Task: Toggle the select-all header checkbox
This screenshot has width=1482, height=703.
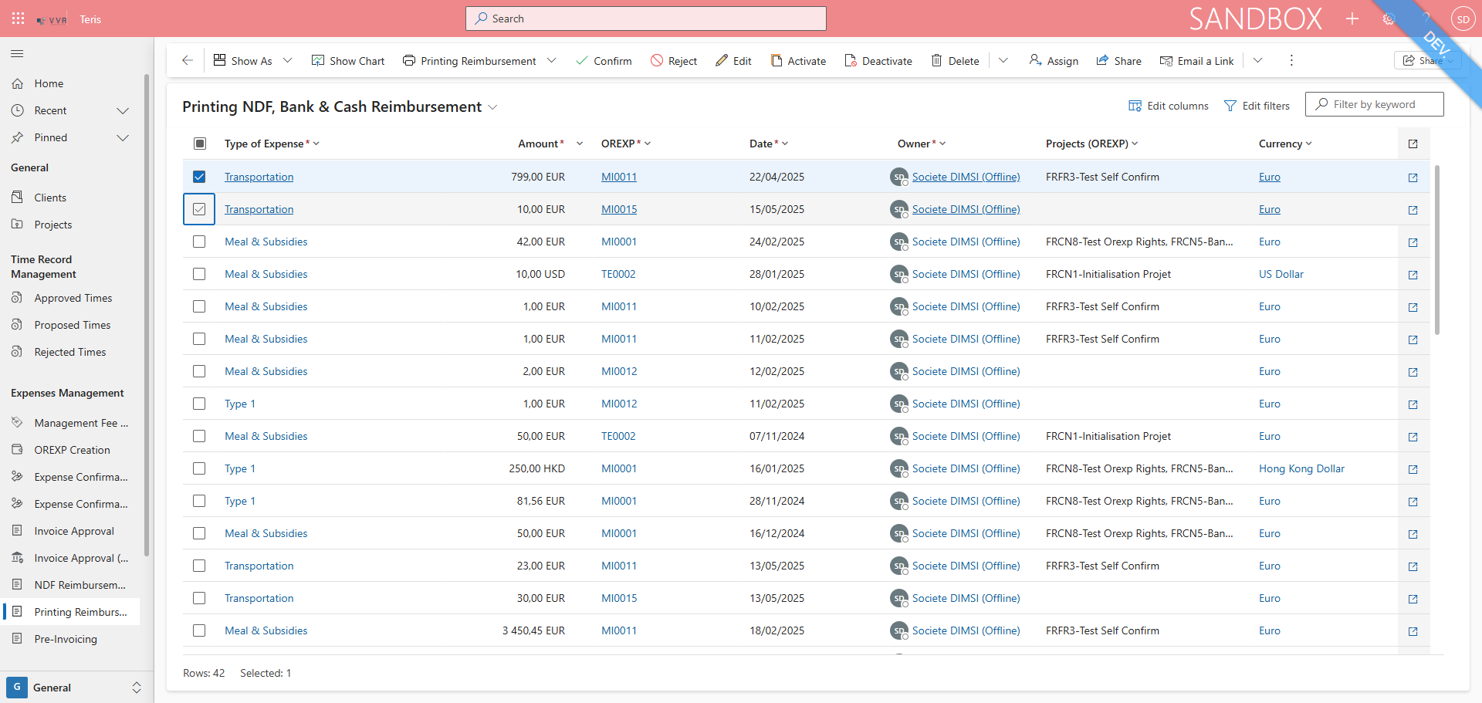Action: [199, 144]
